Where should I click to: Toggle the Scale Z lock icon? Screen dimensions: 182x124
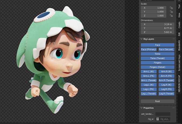coord(171,16)
